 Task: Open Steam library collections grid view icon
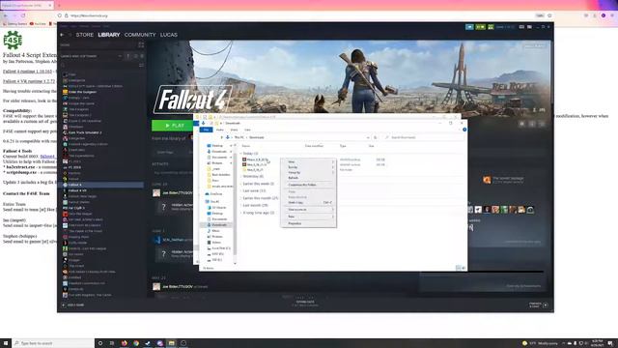tap(141, 45)
